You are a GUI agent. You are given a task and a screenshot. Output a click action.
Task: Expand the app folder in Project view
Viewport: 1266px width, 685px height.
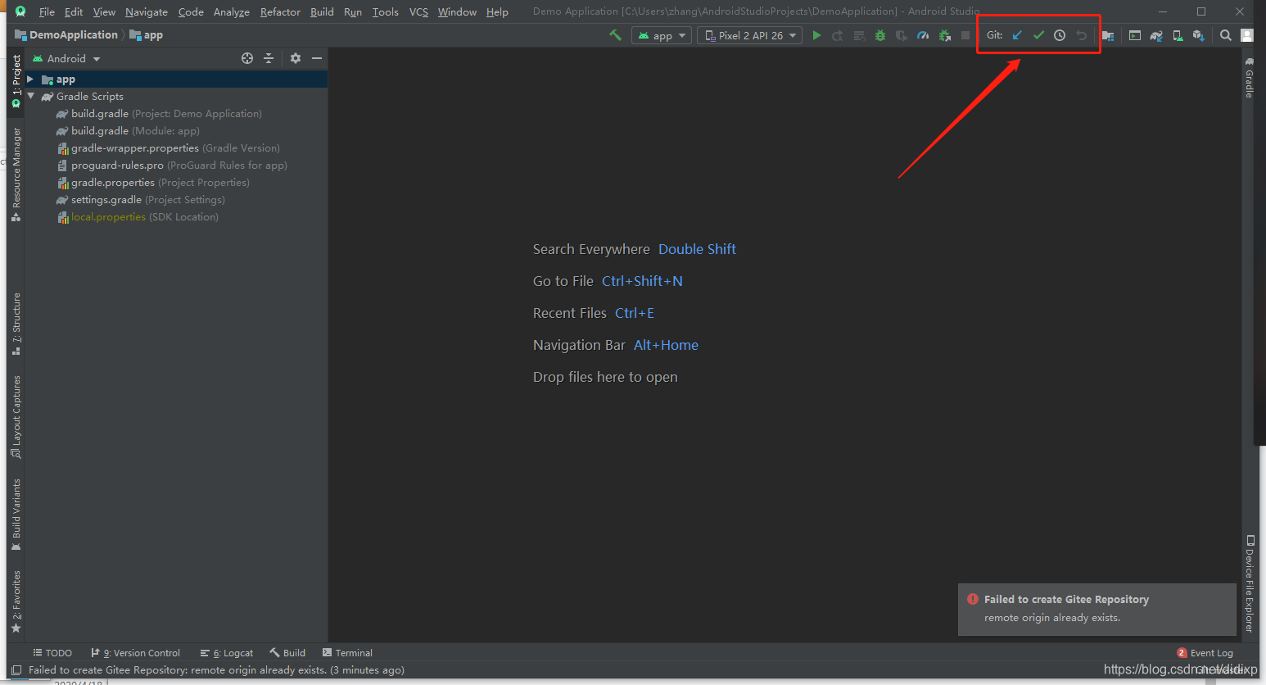coord(30,79)
